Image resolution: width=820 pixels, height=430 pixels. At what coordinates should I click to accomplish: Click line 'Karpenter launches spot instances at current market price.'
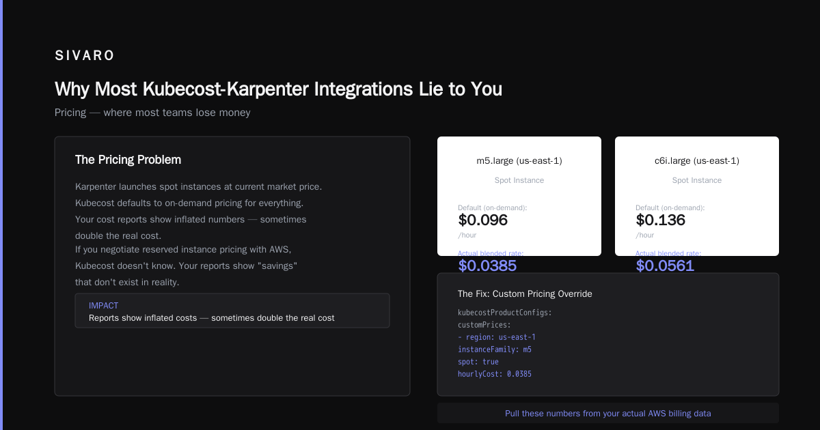coord(198,186)
